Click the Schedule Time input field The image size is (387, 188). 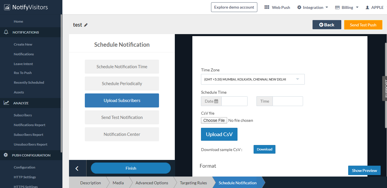coord(288,101)
